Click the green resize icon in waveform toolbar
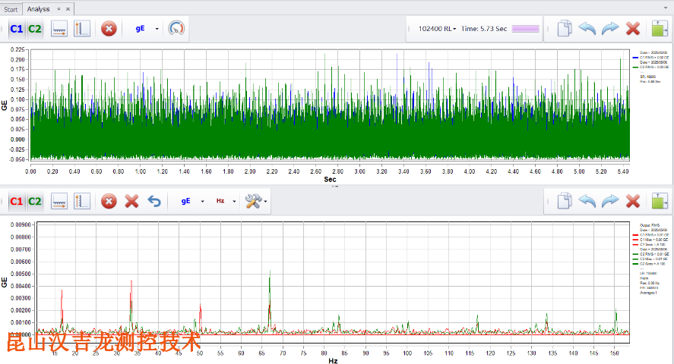Image resolution: width=674 pixels, height=364 pixels. 658,29
